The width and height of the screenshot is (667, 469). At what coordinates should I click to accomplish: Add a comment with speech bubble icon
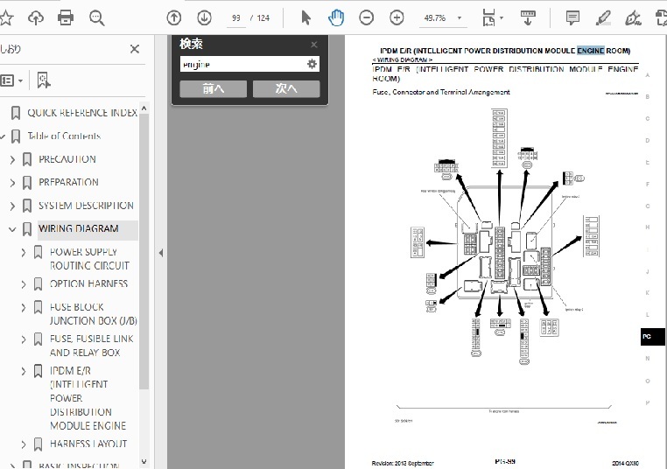(572, 17)
